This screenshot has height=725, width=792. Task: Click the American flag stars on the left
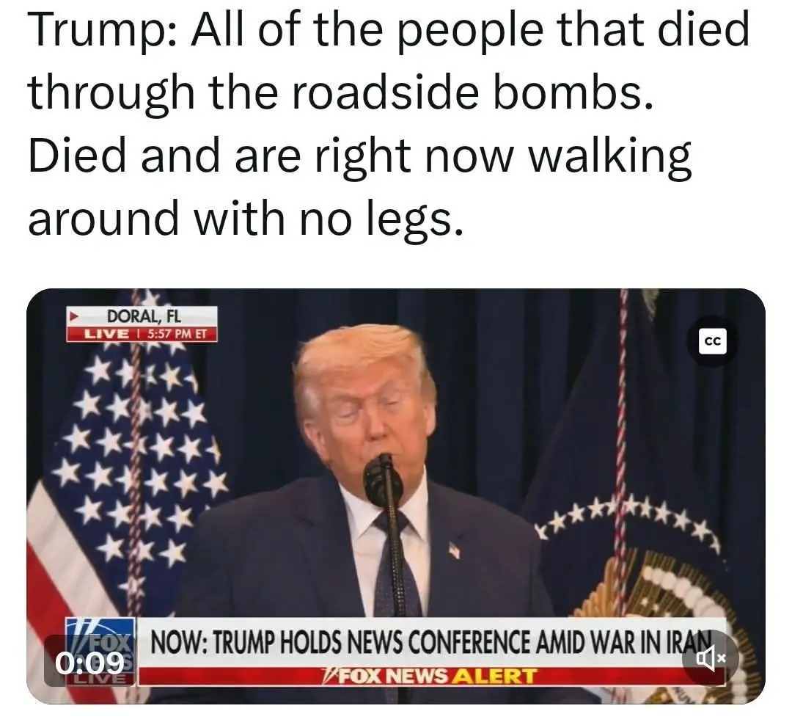click(136, 450)
